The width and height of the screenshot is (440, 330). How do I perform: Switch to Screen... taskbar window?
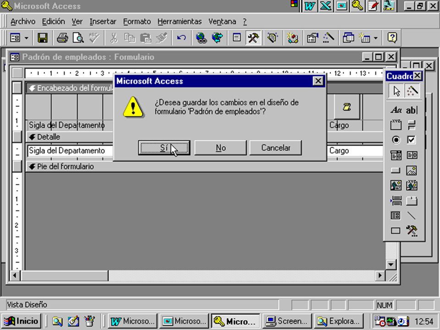(286, 321)
